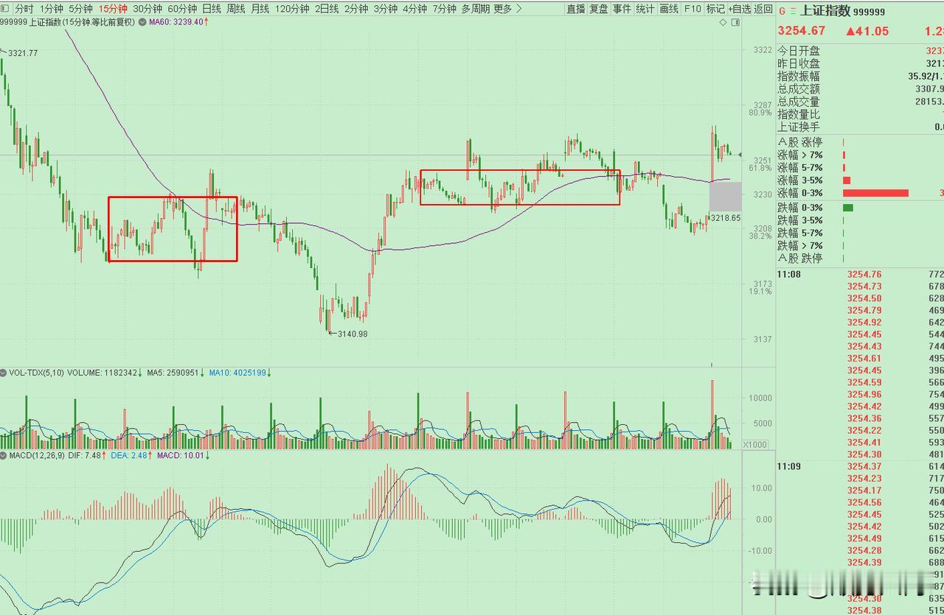Open the F10 company info
This screenshot has width=944, height=615.
[x=693, y=9]
